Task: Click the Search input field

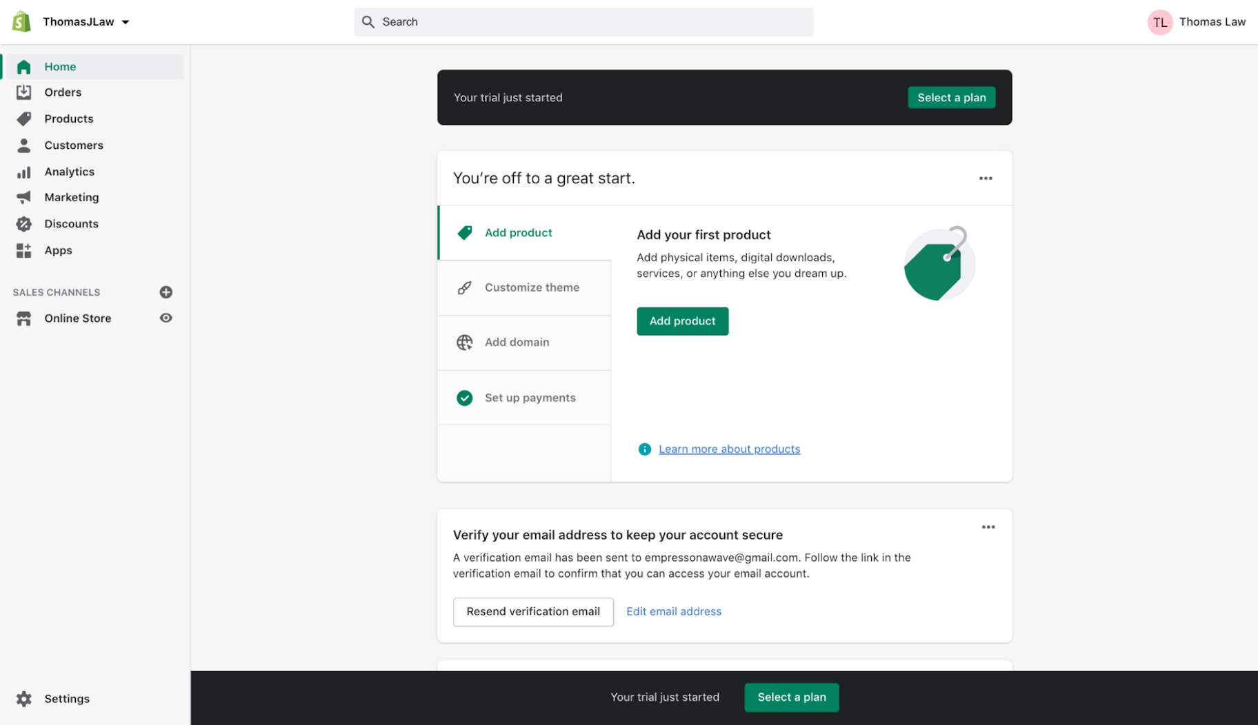Action: (x=583, y=22)
